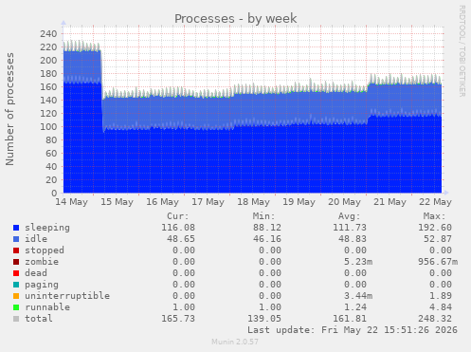Click idle average value 48.83
Viewport: 471px width, 352px height.
(353, 239)
